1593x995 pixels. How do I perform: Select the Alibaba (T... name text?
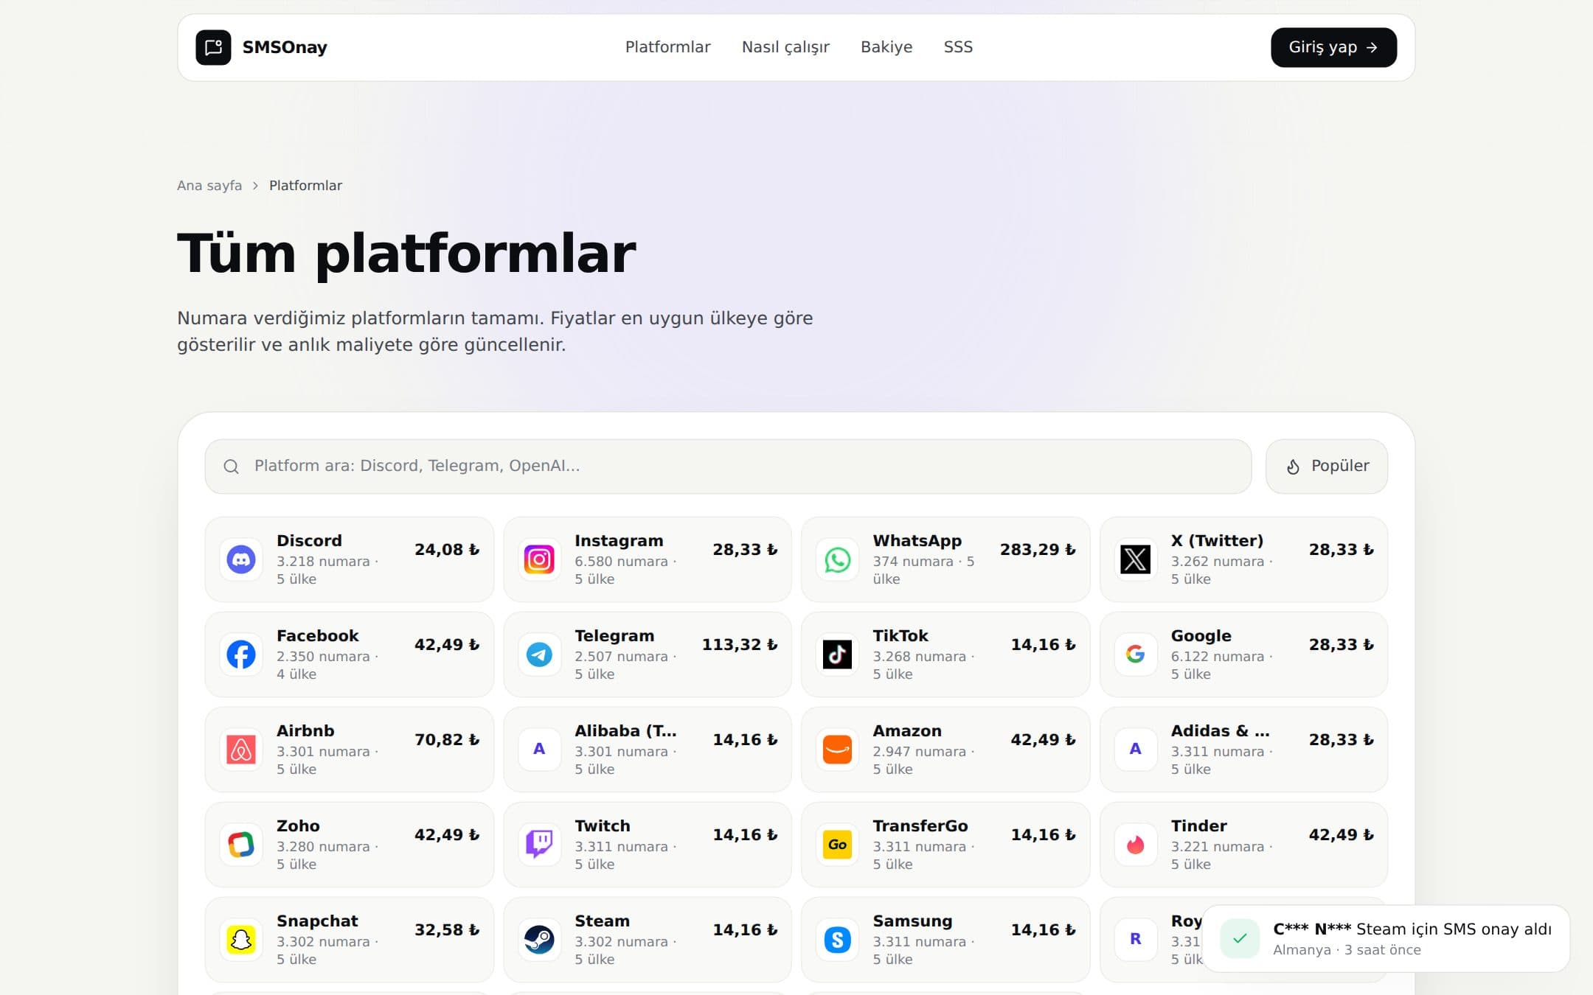pos(625,731)
